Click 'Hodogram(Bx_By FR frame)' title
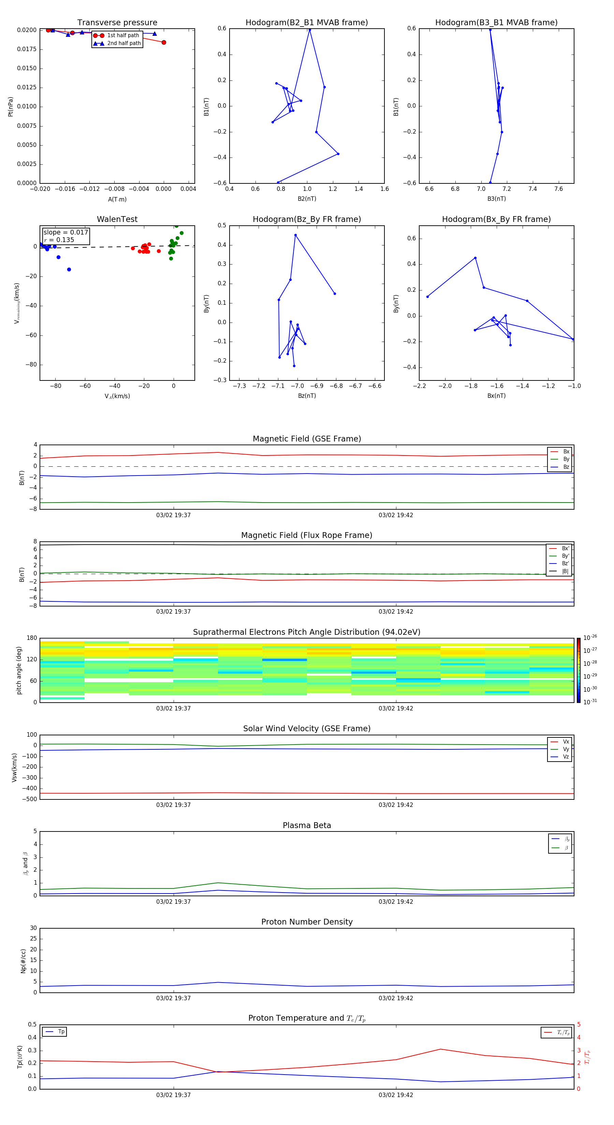Image resolution: width=614 pixels, height=1125 pixels. point(496,219)
